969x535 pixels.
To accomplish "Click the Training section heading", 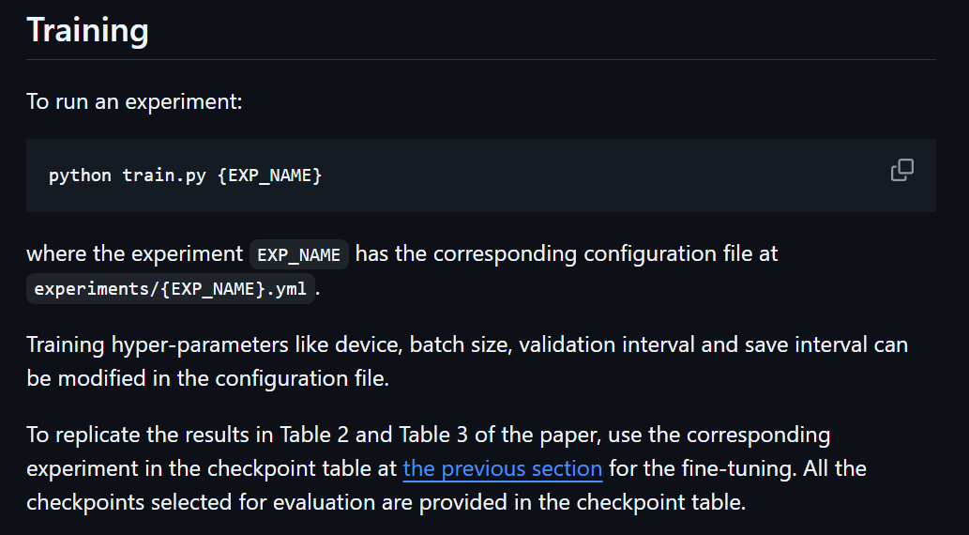I will click(87, 31).
